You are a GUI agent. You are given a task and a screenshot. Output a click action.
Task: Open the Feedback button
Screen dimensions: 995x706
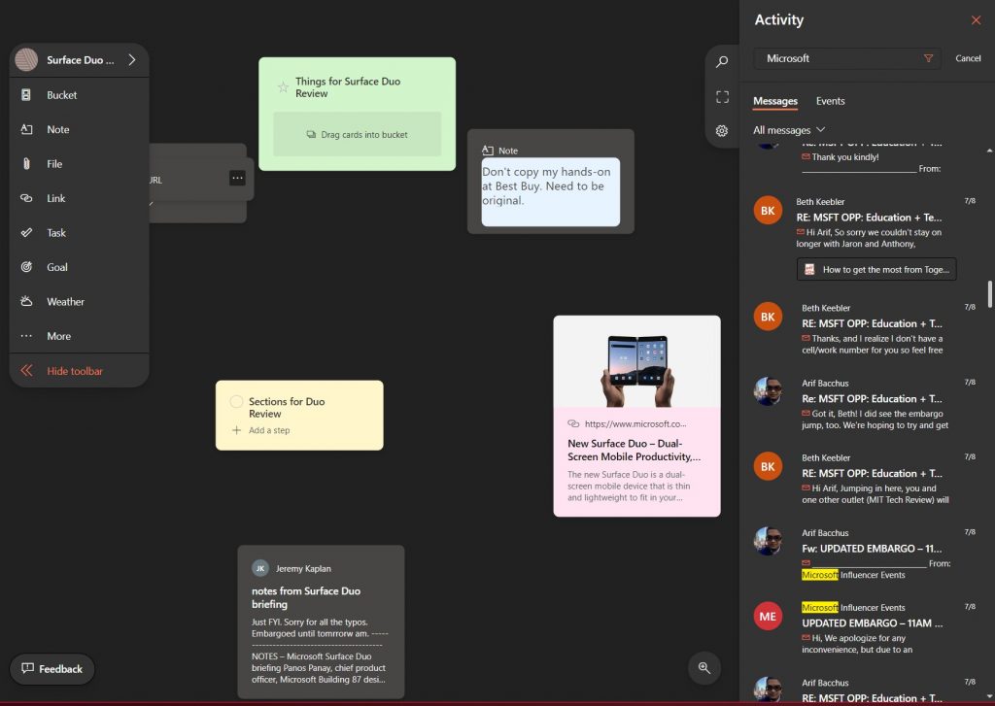(52, 668)
